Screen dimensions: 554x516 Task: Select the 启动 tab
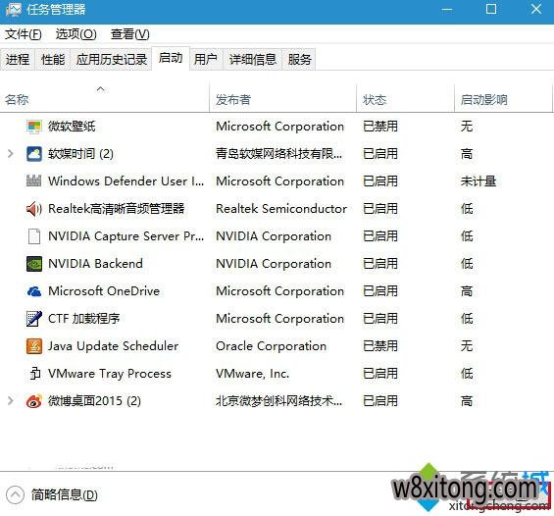coord(171,58)
